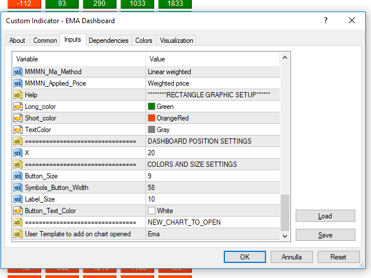Viewport: 371px width, 278px height.
Task: Click the Button_Size integer icon
Action: 18,176
